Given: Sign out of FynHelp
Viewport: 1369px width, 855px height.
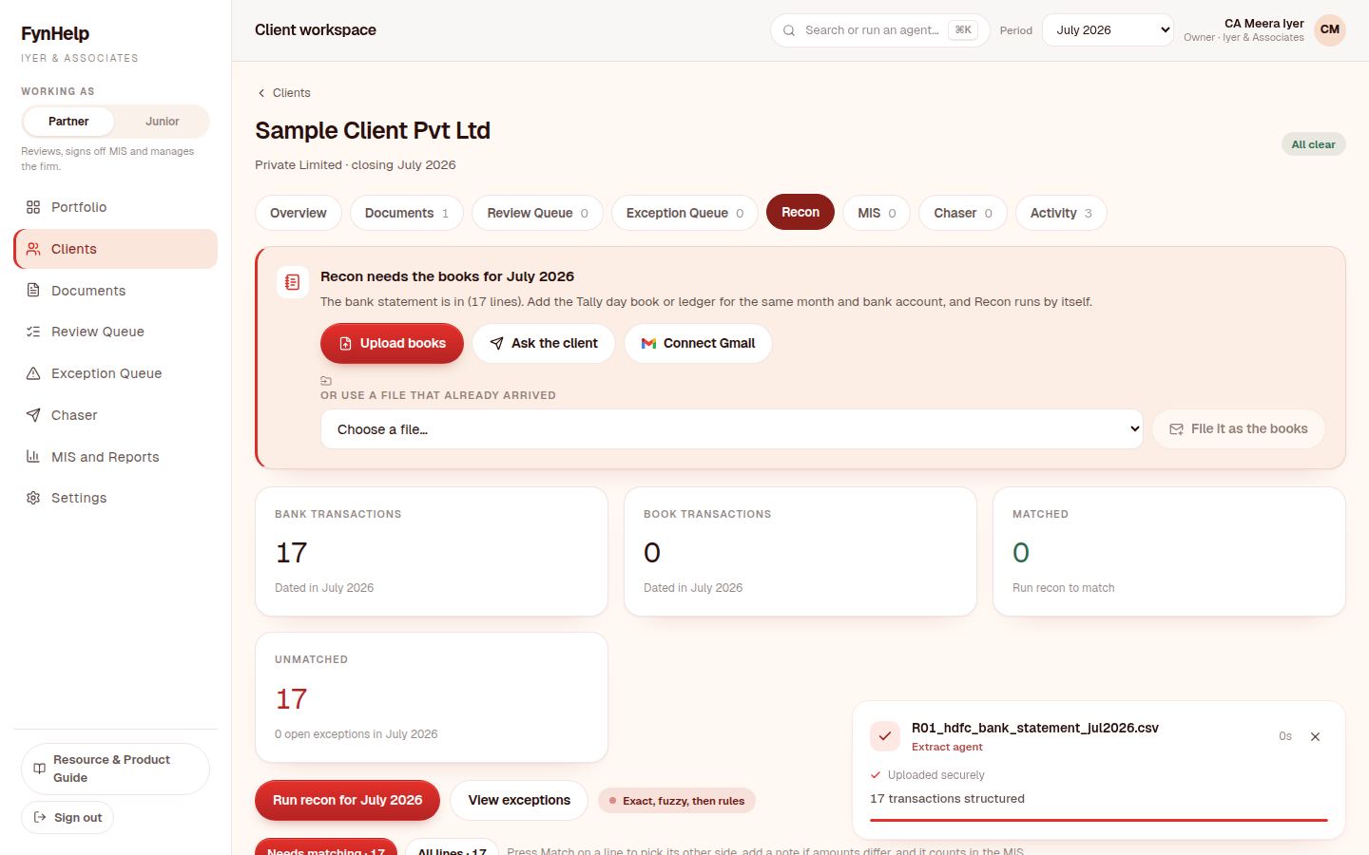Looking at the screenshot, I should click(x=67, y=818).
